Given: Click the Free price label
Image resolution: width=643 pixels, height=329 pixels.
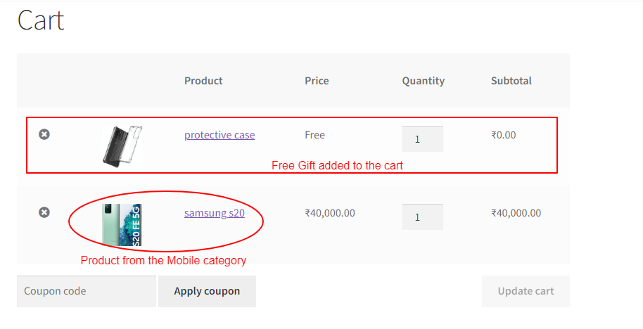Looking at the screenshot, I should tap(314, 135).
